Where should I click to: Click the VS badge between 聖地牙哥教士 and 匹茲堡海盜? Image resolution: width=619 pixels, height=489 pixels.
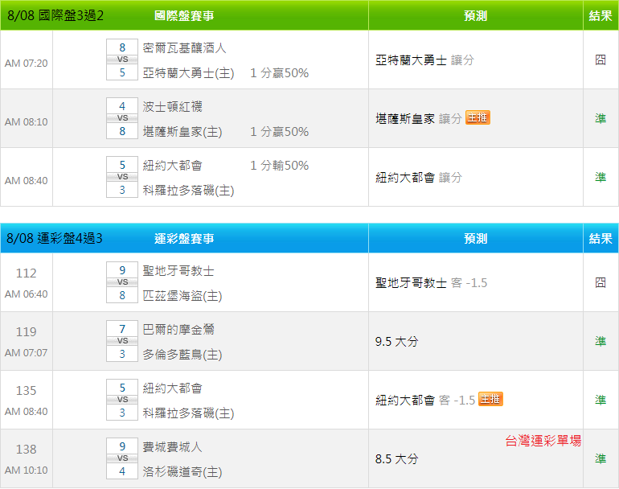coord(122,282)
